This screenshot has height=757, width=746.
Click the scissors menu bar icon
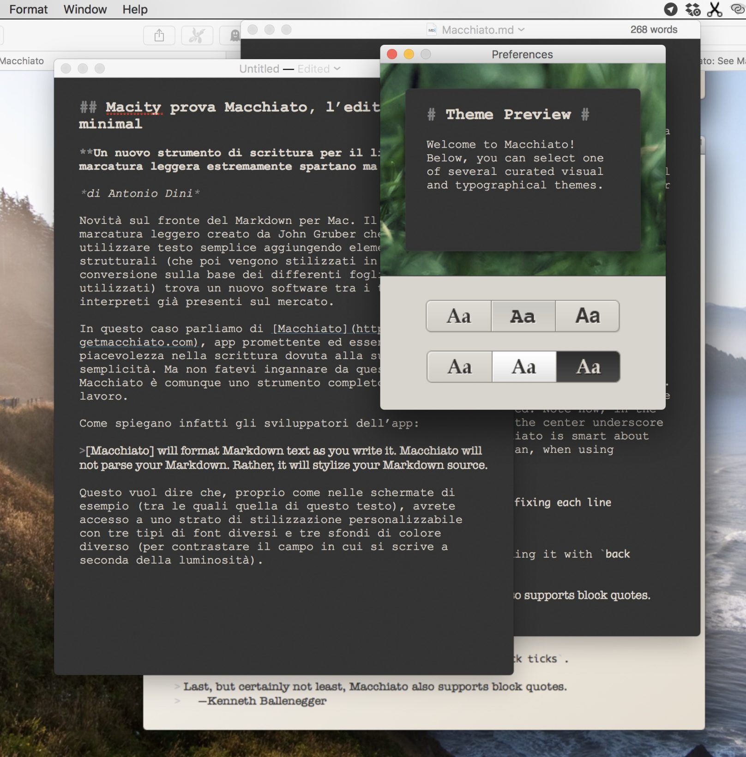[x=715, y=9]
